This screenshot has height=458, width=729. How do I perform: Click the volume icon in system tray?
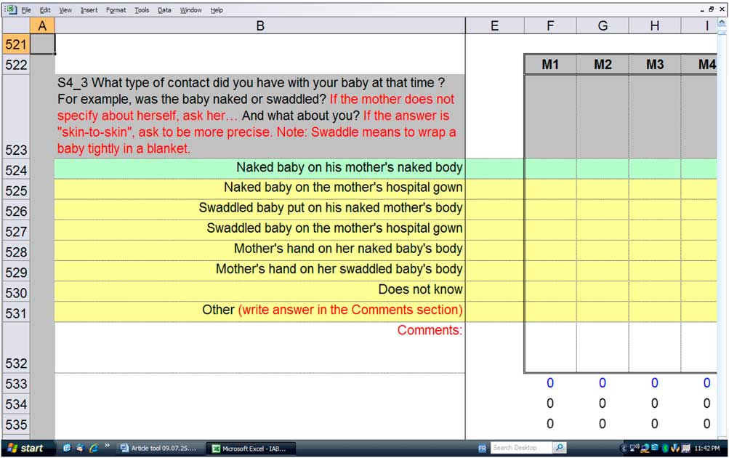635,449
